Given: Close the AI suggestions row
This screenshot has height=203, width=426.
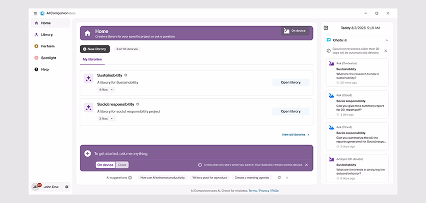Looking at the screenshot, I should [x=287, y=178].
